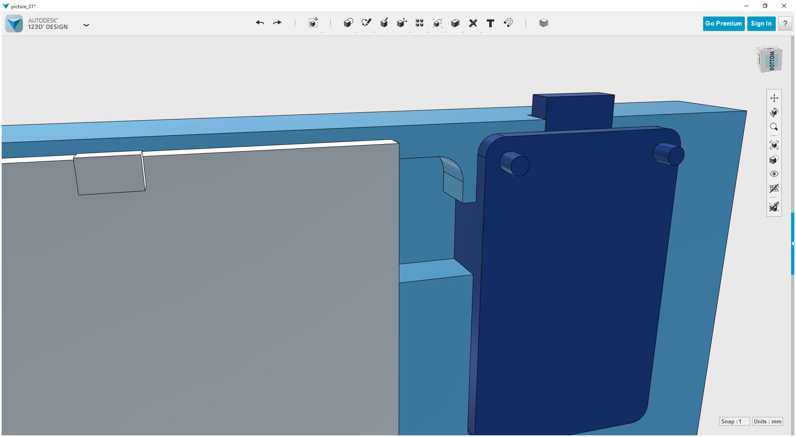796x437 pixels.
Task: Select the Sketch tool
Action: pos(366,23)
